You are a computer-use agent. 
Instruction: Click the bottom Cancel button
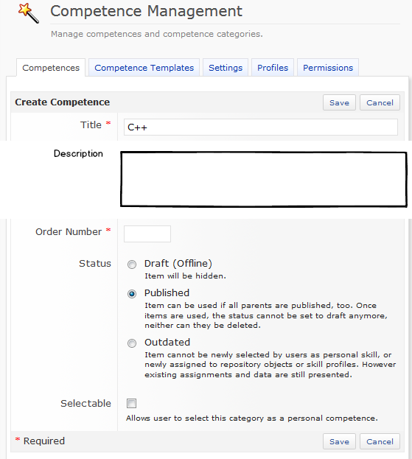click(x=380, y=441)
